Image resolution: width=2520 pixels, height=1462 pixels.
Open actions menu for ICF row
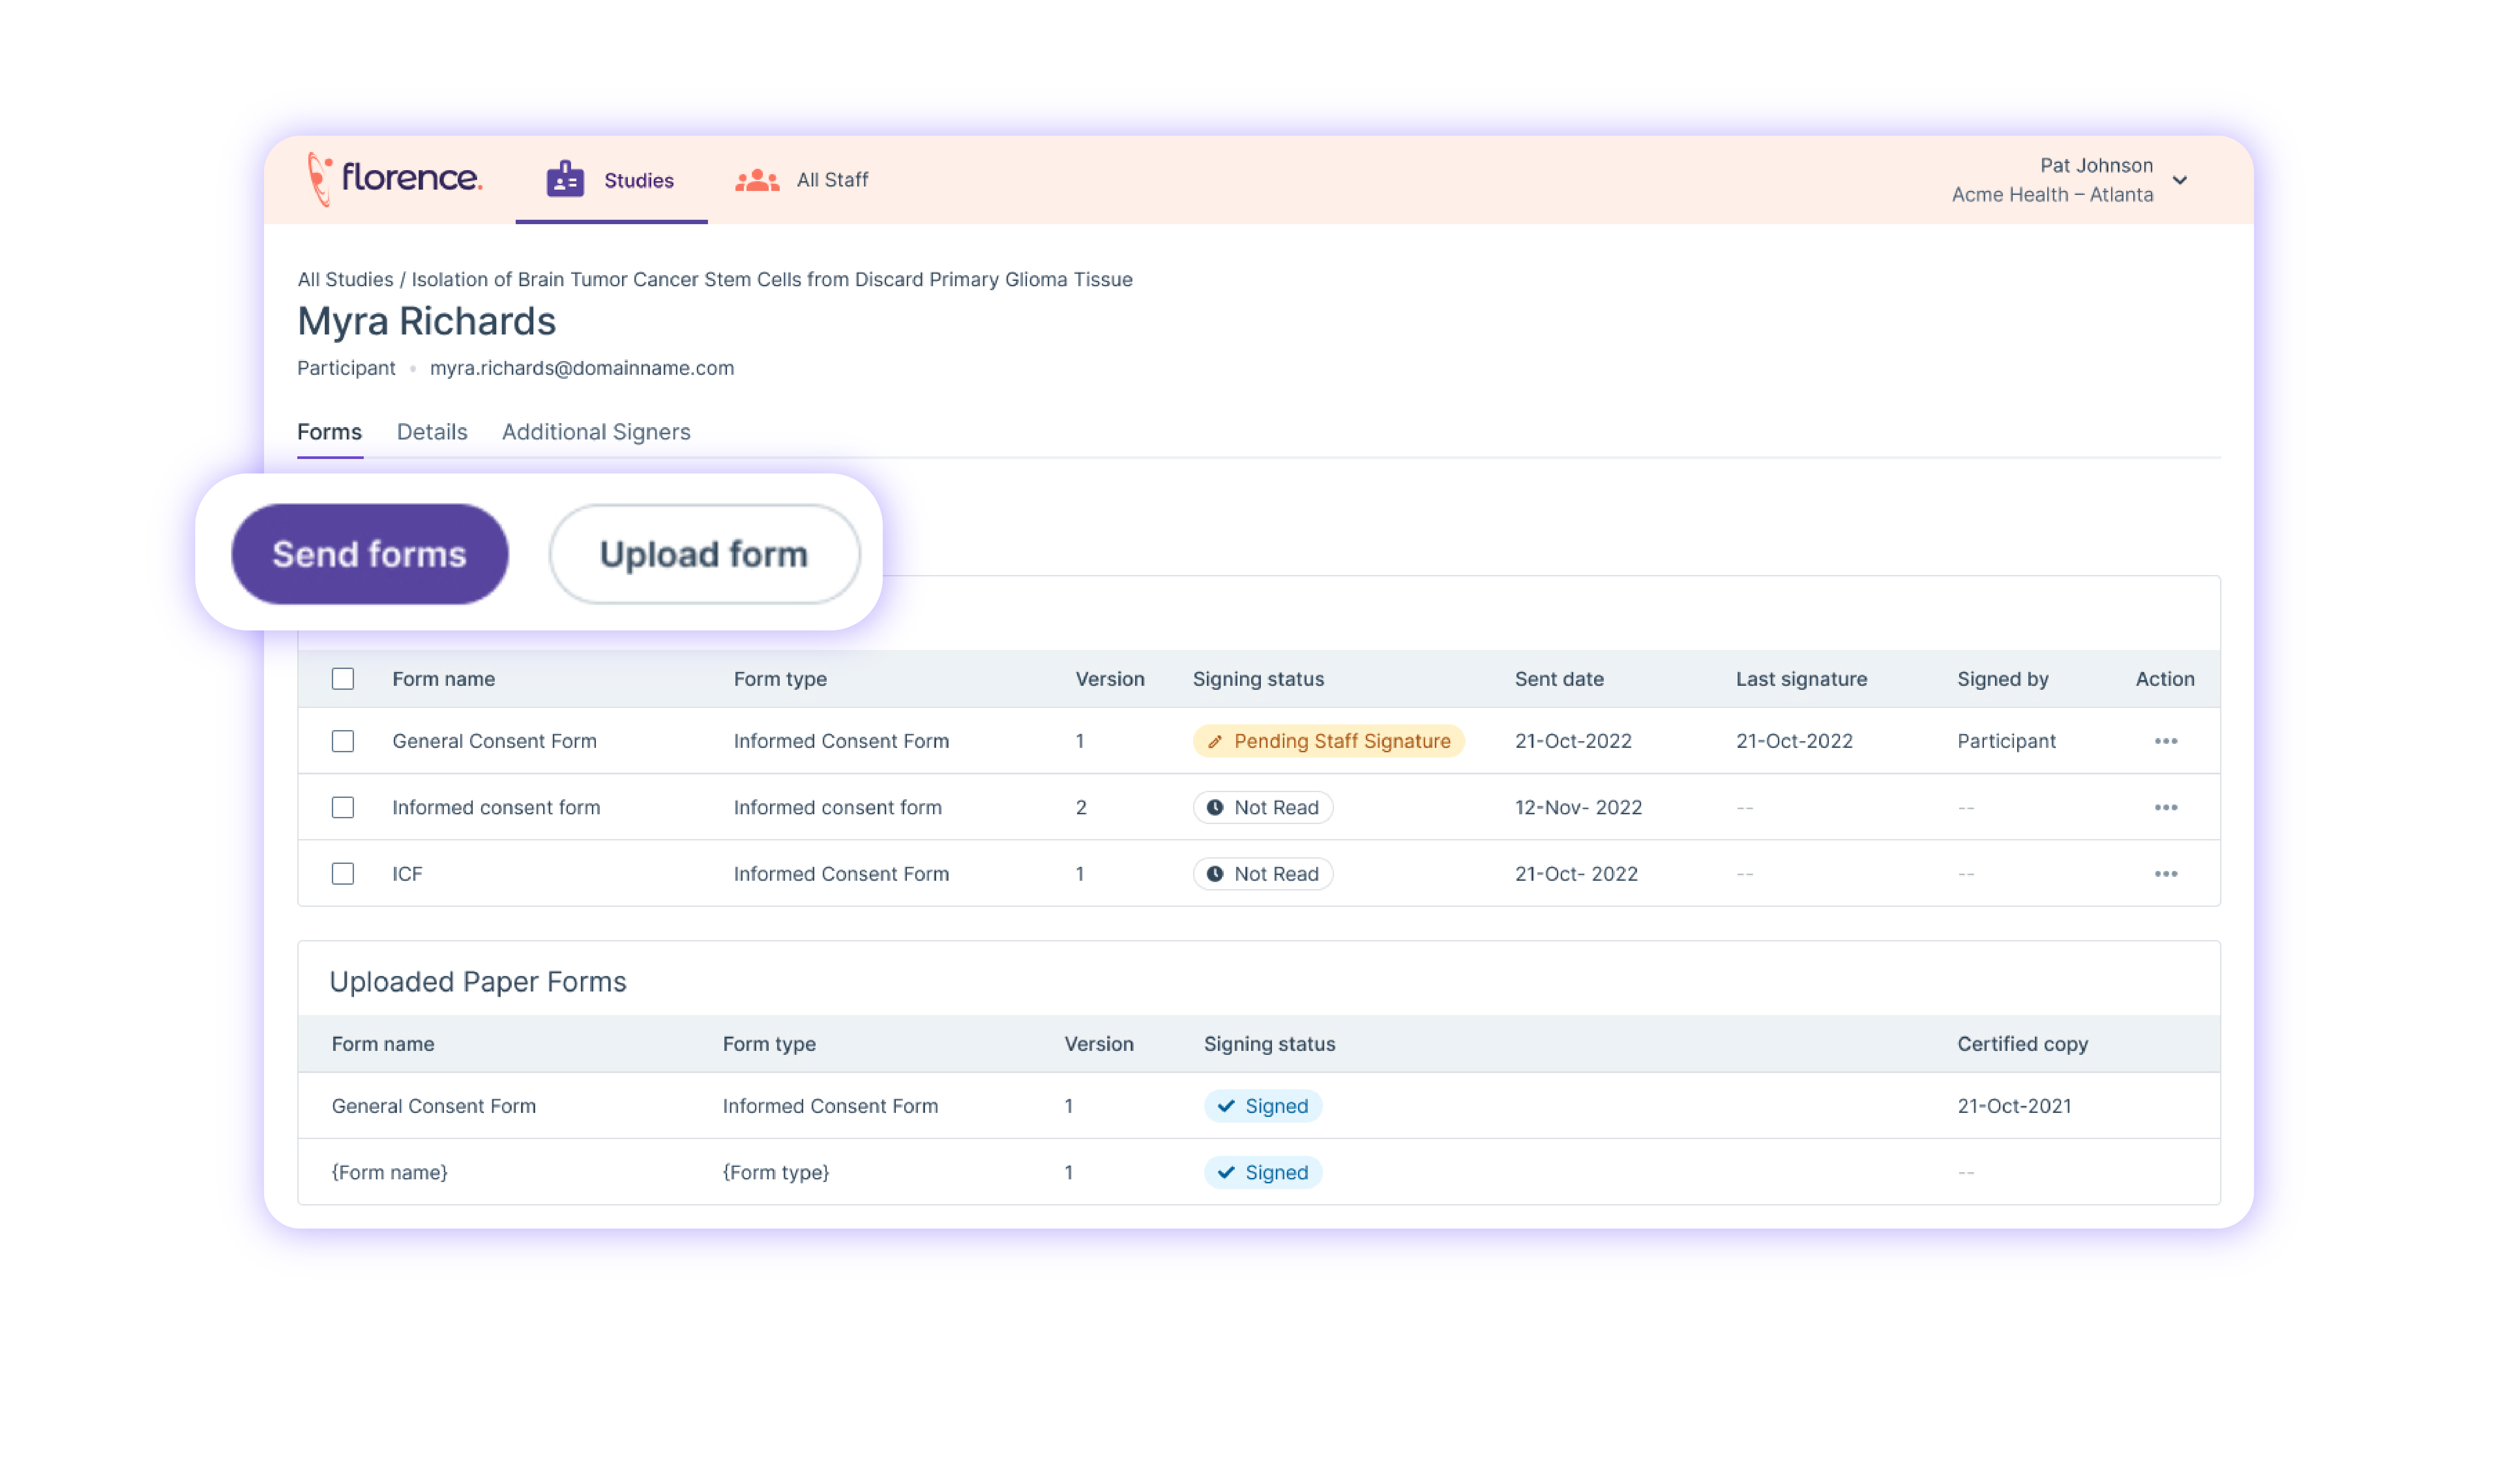click(2165, 873)
